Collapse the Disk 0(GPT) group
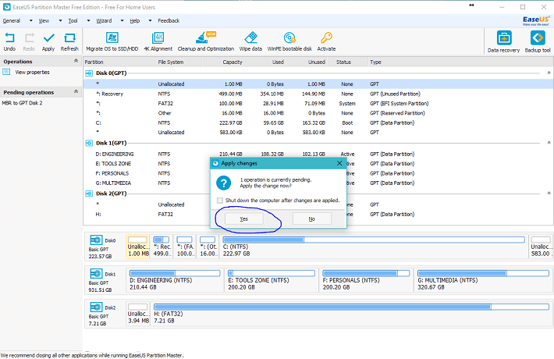 tap(549, 73)
